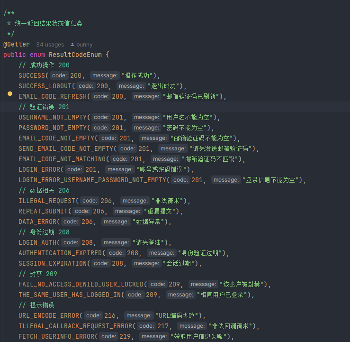Click the "非法回调请求" string

(x=230, y=326)
